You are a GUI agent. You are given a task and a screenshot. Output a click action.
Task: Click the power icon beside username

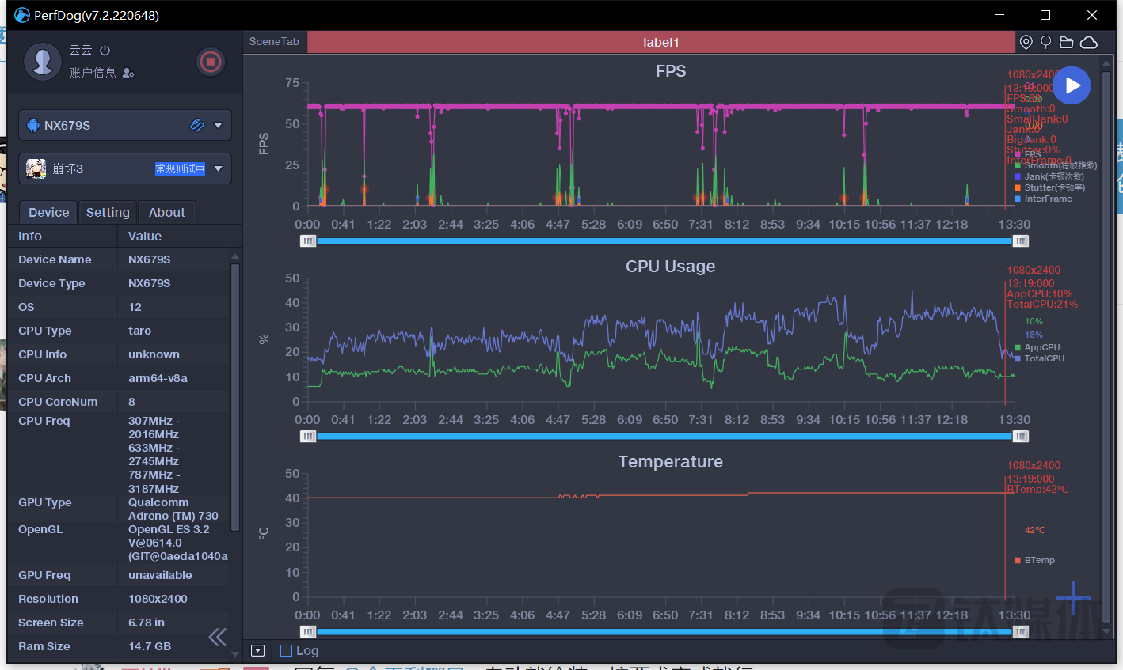(x=105, y=51)
